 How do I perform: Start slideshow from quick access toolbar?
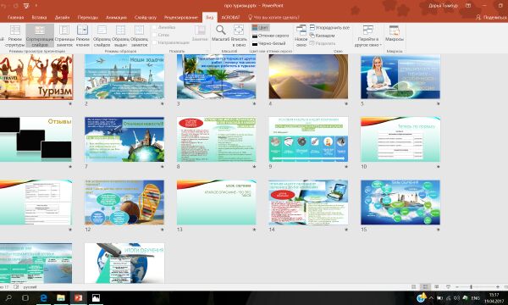(26, 6)
